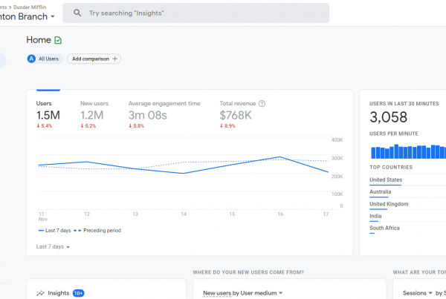
Task: Click the 5.2% New users decrease indicator
Action: 88,126
